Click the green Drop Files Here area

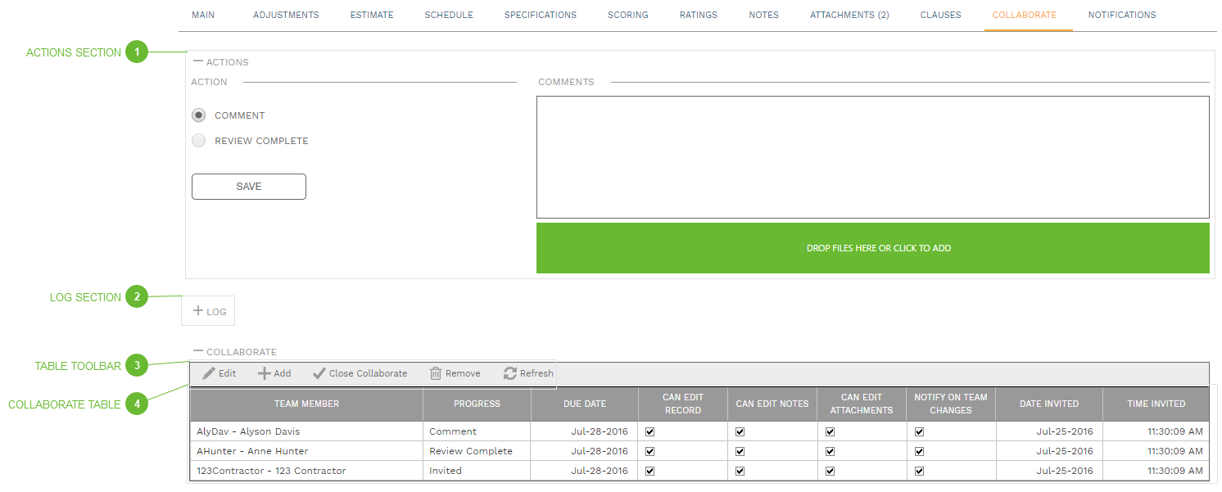pyautogui.click(x=879, y=247)
